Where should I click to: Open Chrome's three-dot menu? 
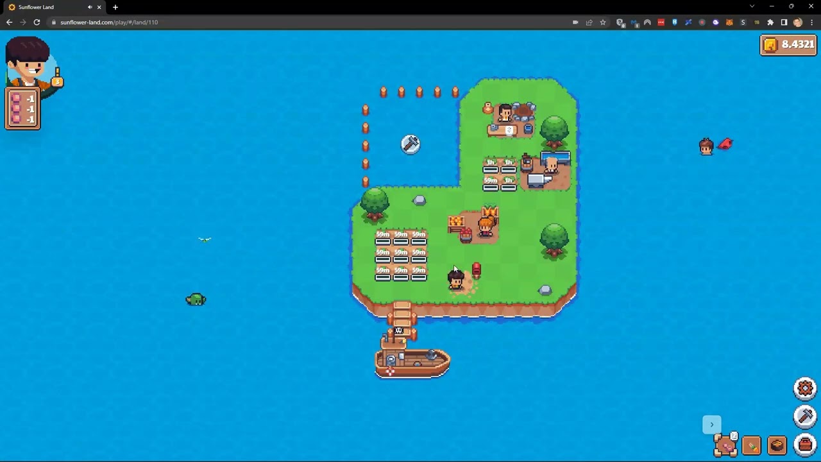(x=811, y=22)
